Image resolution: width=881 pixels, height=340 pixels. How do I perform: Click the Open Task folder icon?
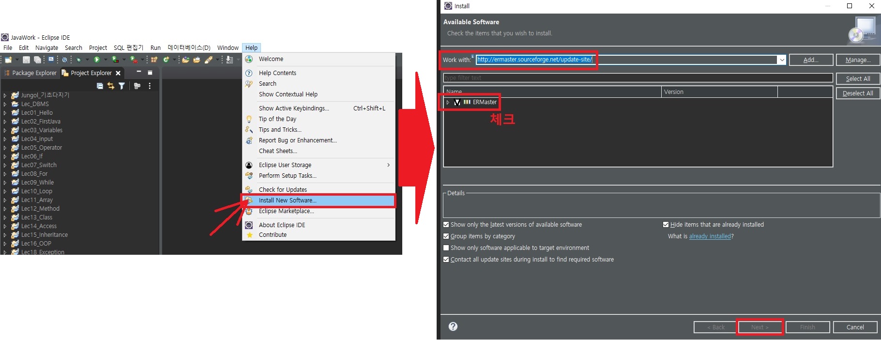tap(197, 60)
